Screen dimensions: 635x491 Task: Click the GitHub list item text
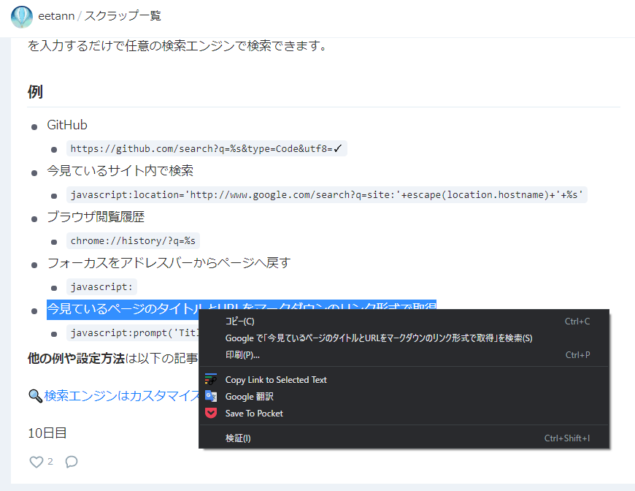(67, 125)
